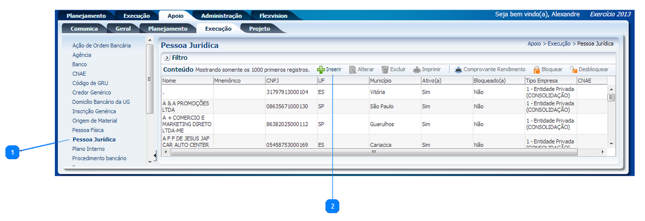Click the Imprimir printer icon
Viewport: 645px width, 221px height.
pos(417,69)
